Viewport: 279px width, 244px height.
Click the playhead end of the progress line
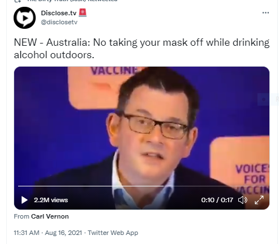click(x=164, y=186)
